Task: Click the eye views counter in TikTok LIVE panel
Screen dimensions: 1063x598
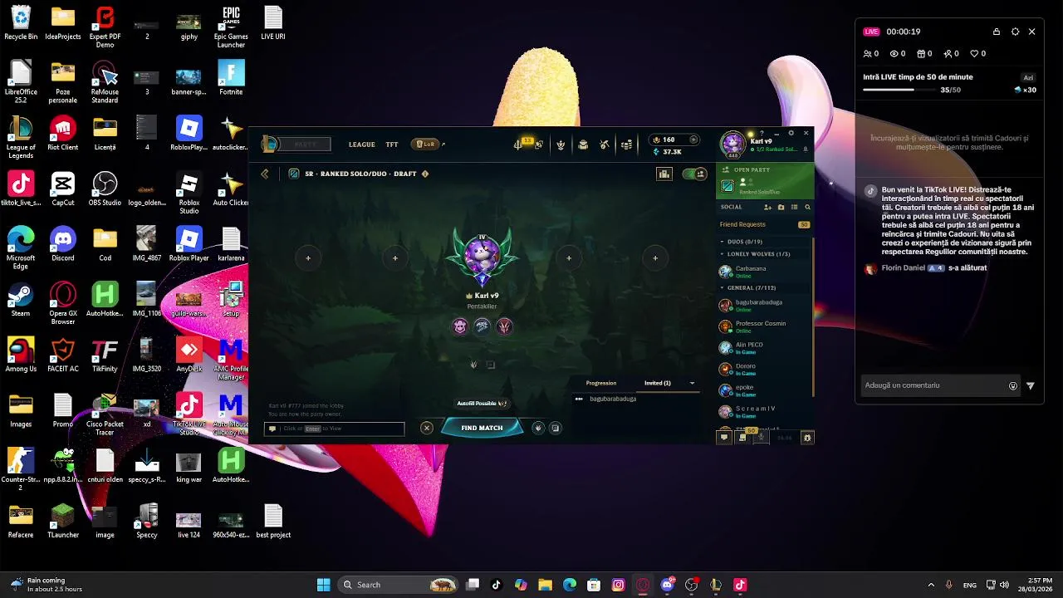Action: (898, 53)
